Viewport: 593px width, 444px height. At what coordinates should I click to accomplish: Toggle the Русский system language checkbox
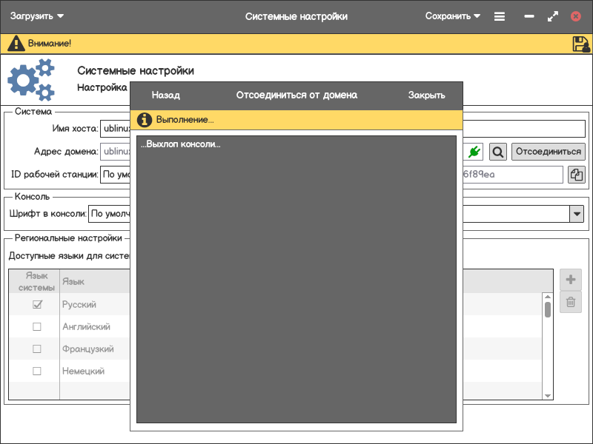[x=37, y=305]
